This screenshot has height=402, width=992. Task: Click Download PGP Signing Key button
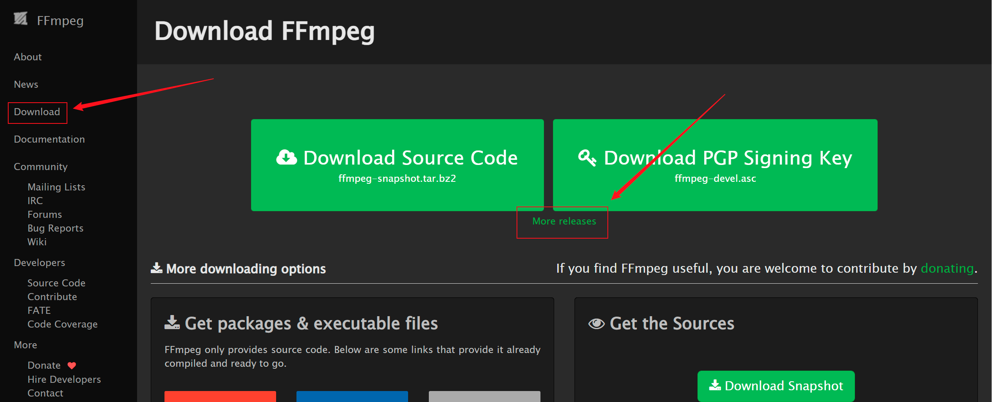point(715,165)
